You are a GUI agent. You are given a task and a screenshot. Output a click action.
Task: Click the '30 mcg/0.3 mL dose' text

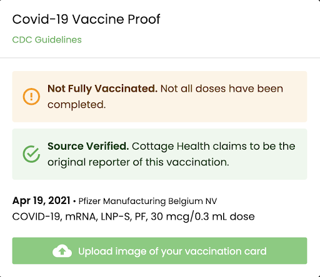[202, 216]
